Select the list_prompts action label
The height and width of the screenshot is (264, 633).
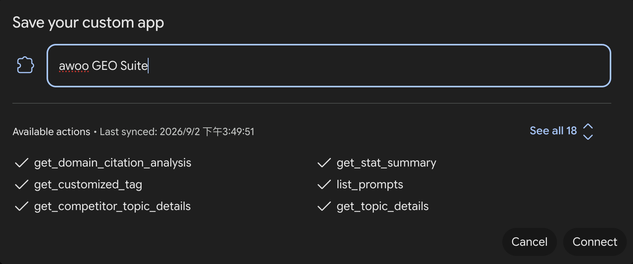coord(370,185)
